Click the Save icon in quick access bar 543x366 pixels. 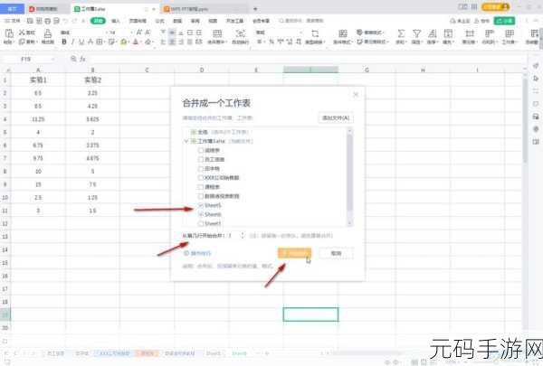tap(30, 21)
